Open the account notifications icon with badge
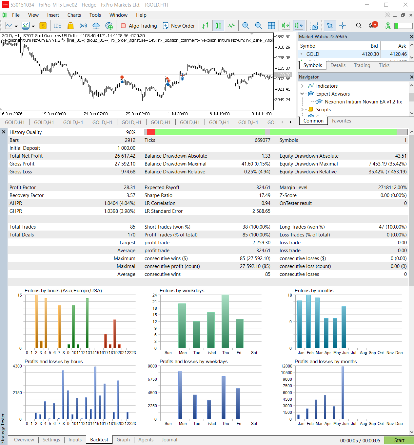The height and width of the screenshot is (445, 414). pyautogui.click(x=373, y=25)
